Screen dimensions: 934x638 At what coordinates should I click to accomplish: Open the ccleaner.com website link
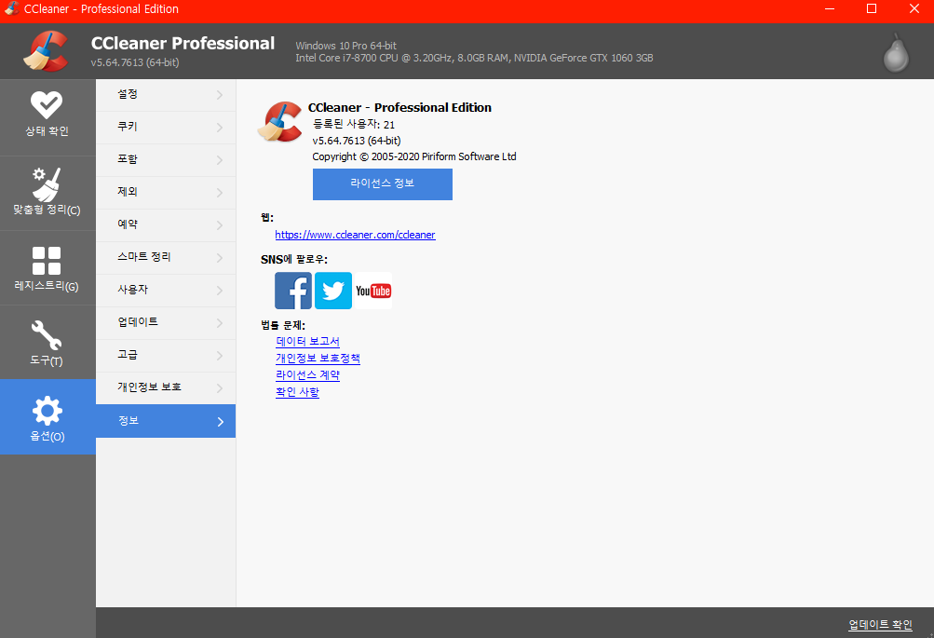[x=355, y=235]
